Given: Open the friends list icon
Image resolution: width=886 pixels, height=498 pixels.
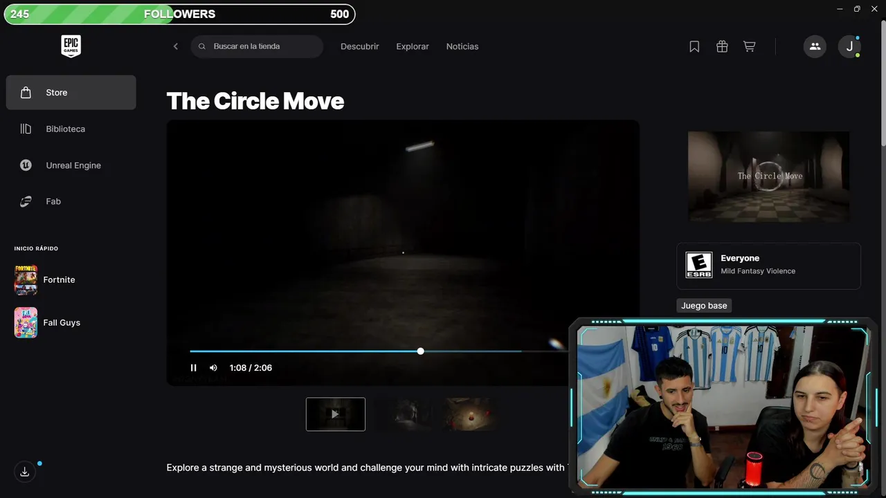Looking at the screenshot, I should pyautogui.click(x=815, y=46).
